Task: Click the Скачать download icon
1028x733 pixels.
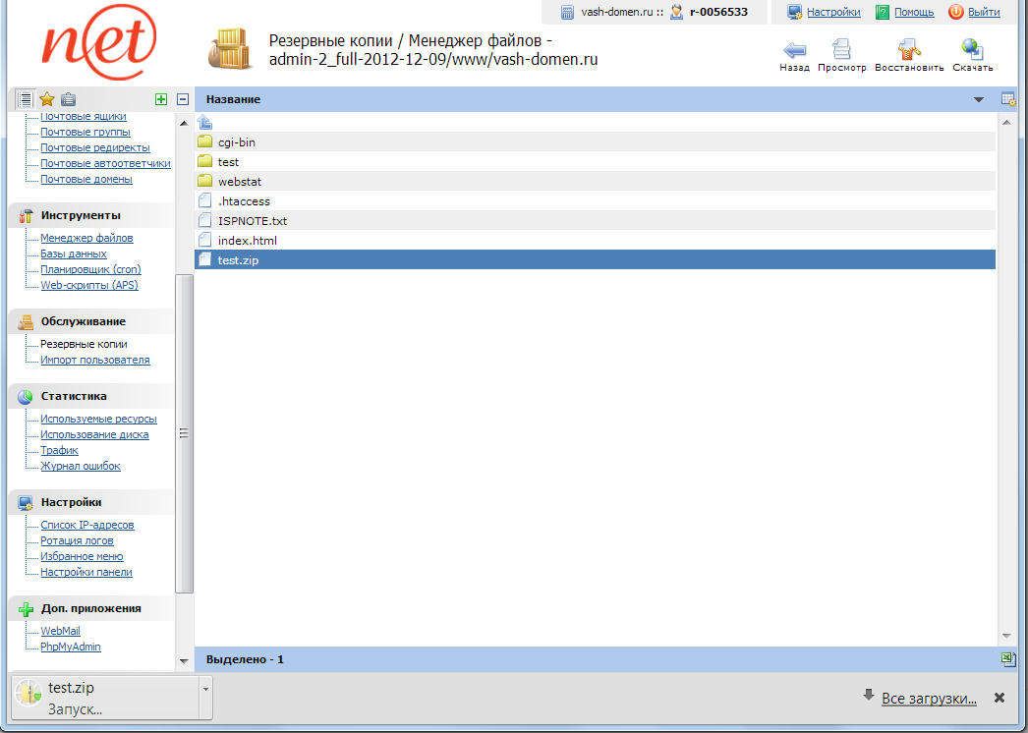Action: click(x=972, y=50)
